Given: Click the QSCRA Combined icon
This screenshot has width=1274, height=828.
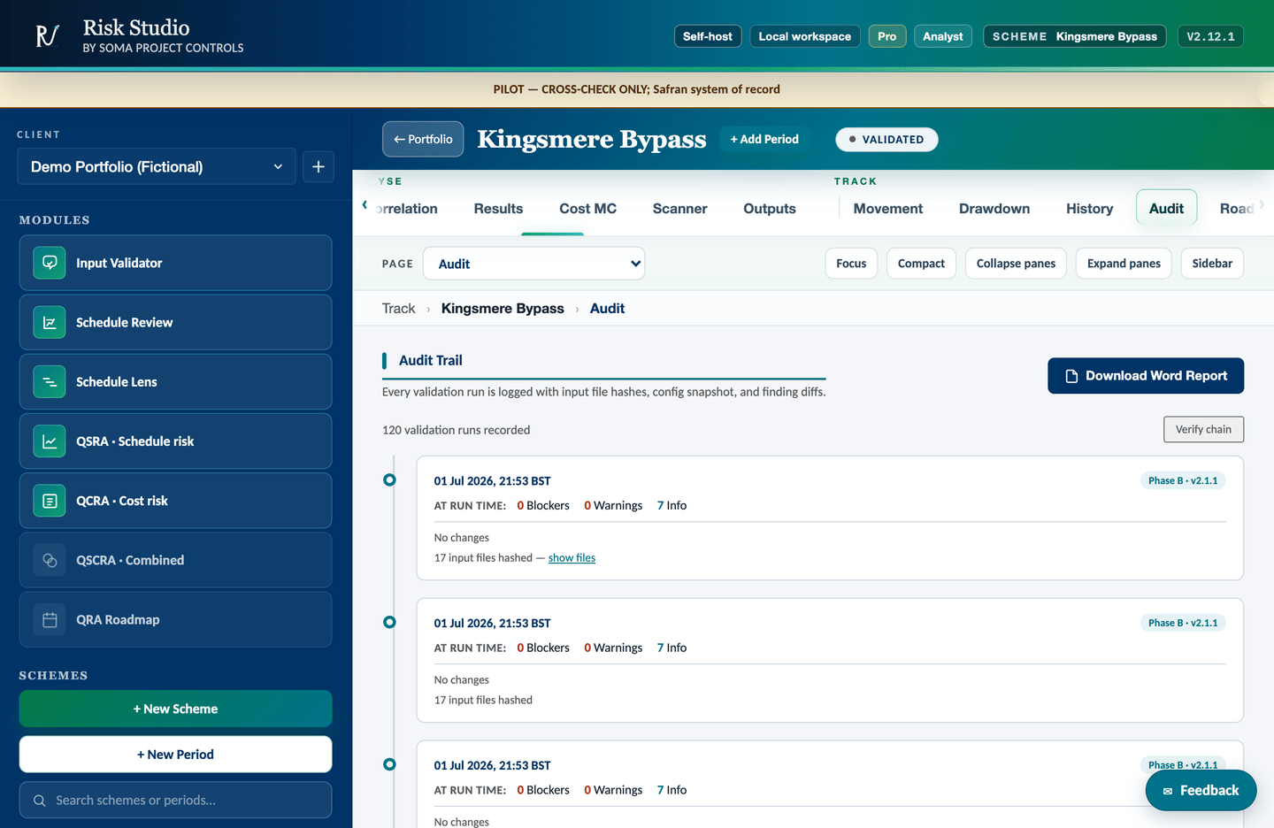Looking at the screenshot, I should (x=50, y=560).
